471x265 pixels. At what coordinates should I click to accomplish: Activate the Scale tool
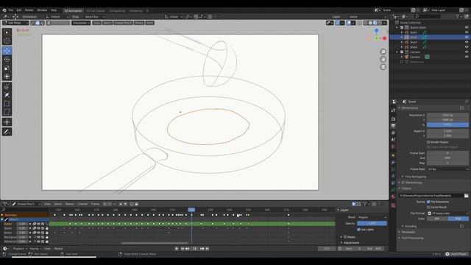tap(7, 68)
